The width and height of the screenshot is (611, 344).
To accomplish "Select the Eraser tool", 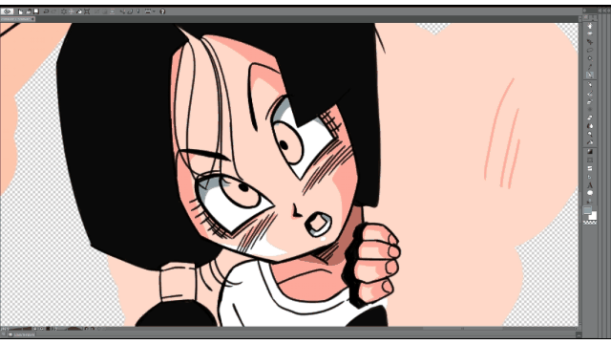I will pos(590,118).
